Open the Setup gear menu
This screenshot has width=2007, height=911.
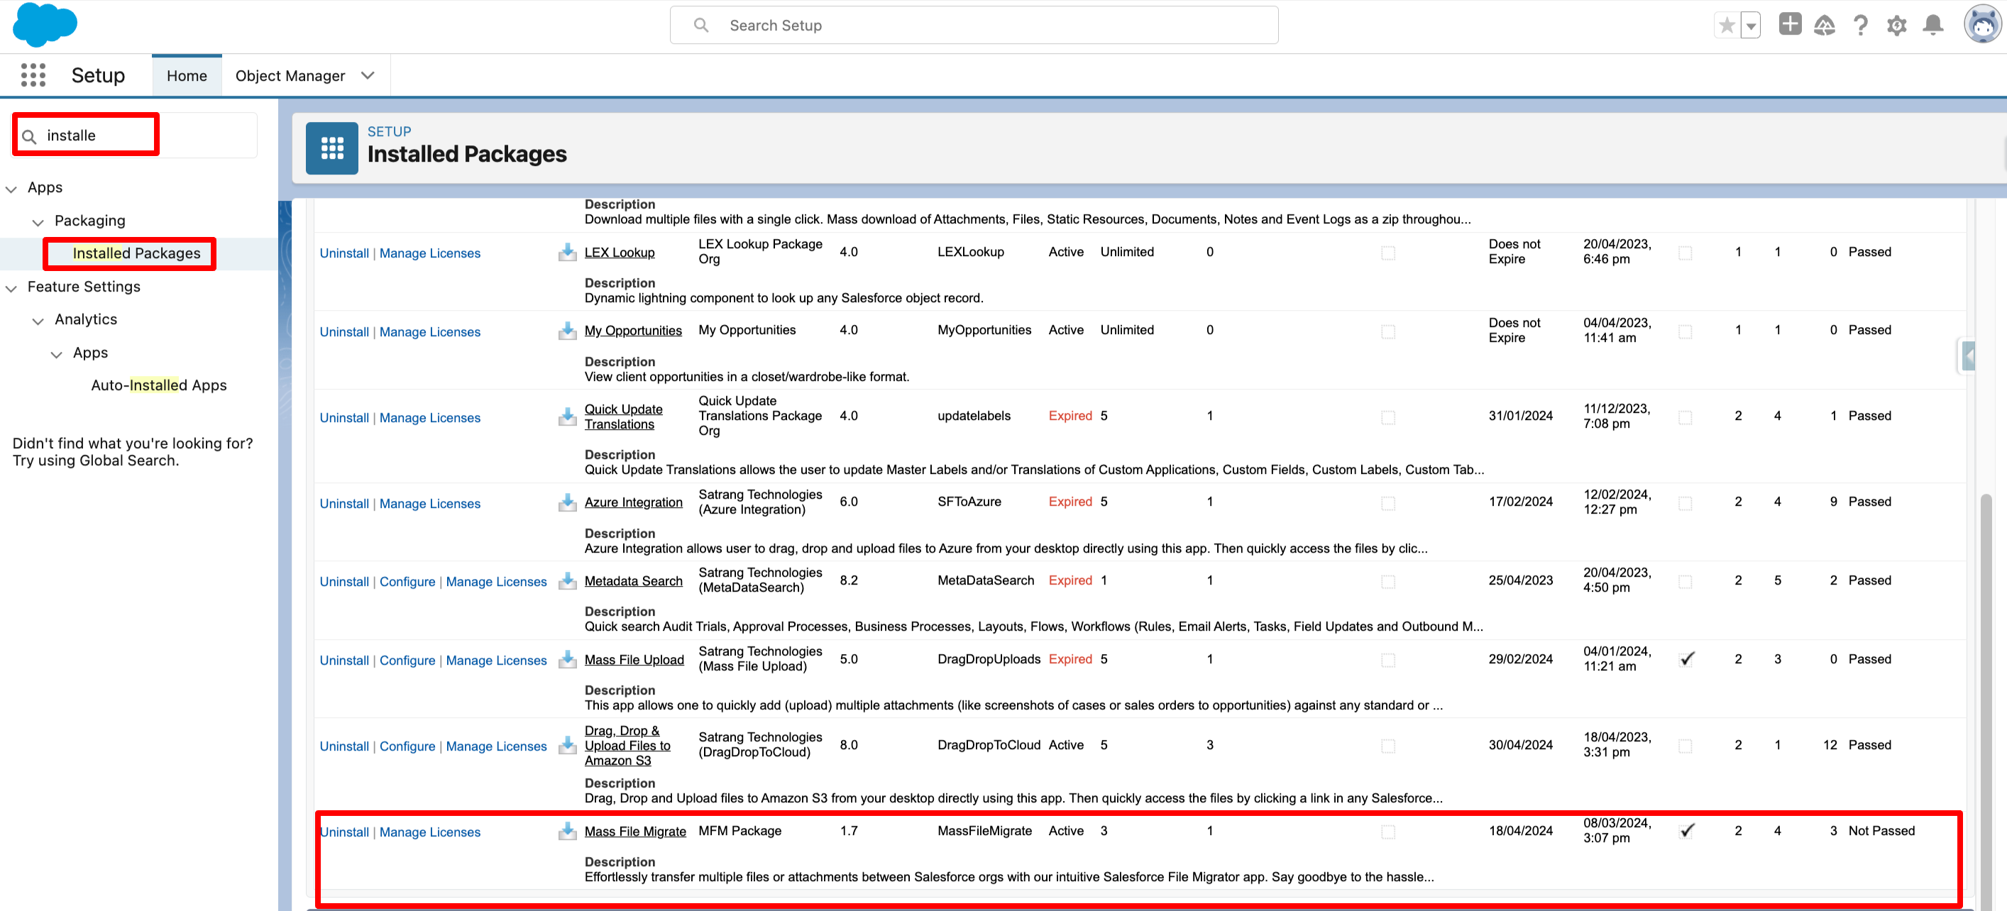point(1896,26)
